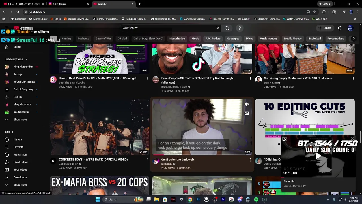Viewport: 362px width, 204px height.
Task: Open Photoshop from the taskbar
Action: [198, 199]
